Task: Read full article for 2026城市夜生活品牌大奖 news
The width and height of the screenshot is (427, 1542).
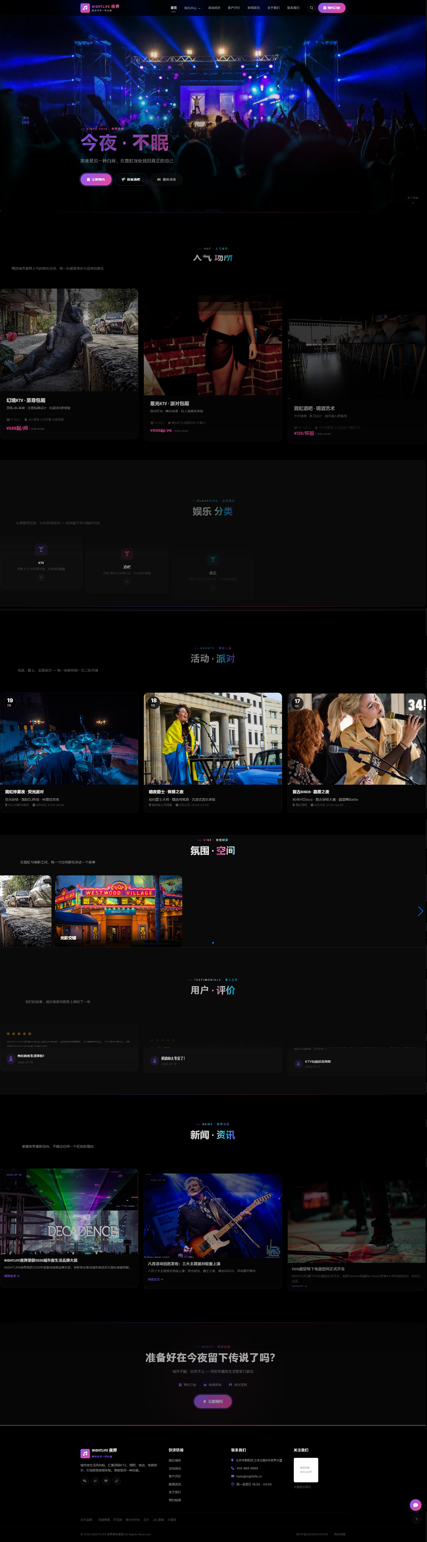Action: [12, 1275]
